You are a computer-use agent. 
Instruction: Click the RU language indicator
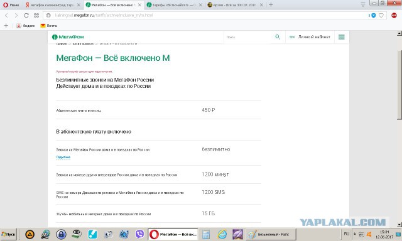[x=347, y=233]
